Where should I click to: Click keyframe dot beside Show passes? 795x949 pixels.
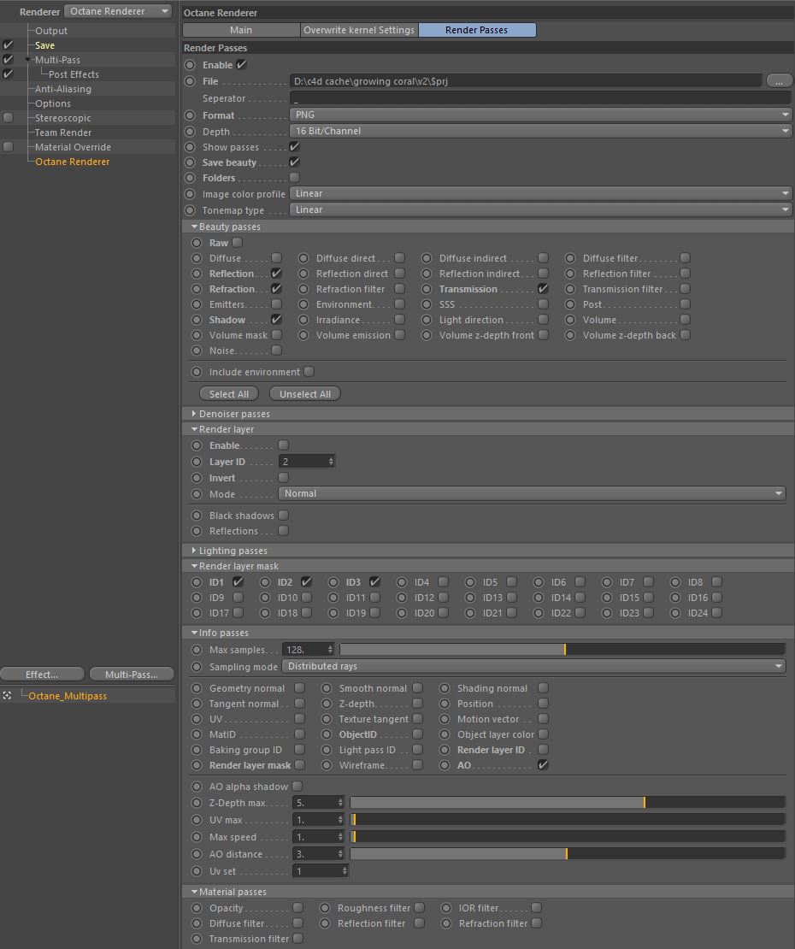tap(190, 146)
